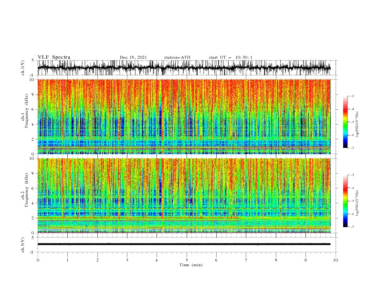The height and width of the screenshot is (292, 378).
Task: Click the time axis tick label 3
Action: 127,260
